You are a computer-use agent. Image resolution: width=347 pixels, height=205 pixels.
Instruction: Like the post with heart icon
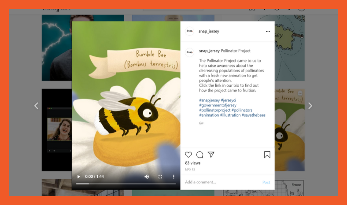click(188, 154)
